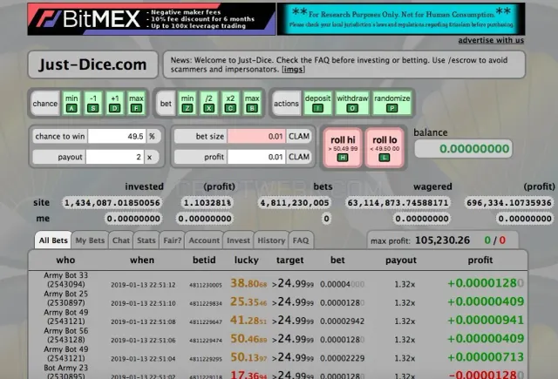Open the BitMEX banner advertisement
558x379 pixels.
[x=151, y=19]
